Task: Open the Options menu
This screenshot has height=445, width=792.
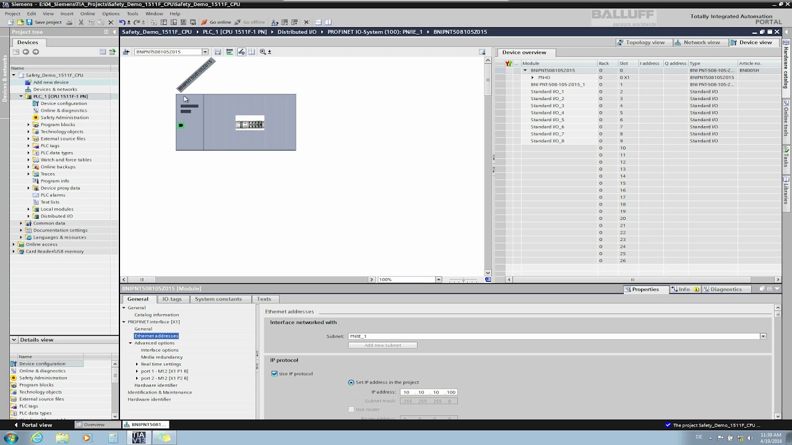Action: (x=111, y=13)
